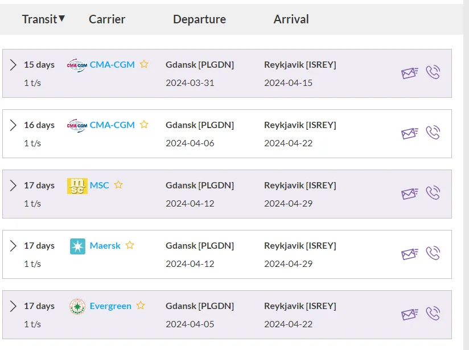Click the email icon for 15 days CMA-CGM
The image size is (469, 350).
tap(409, 73)
